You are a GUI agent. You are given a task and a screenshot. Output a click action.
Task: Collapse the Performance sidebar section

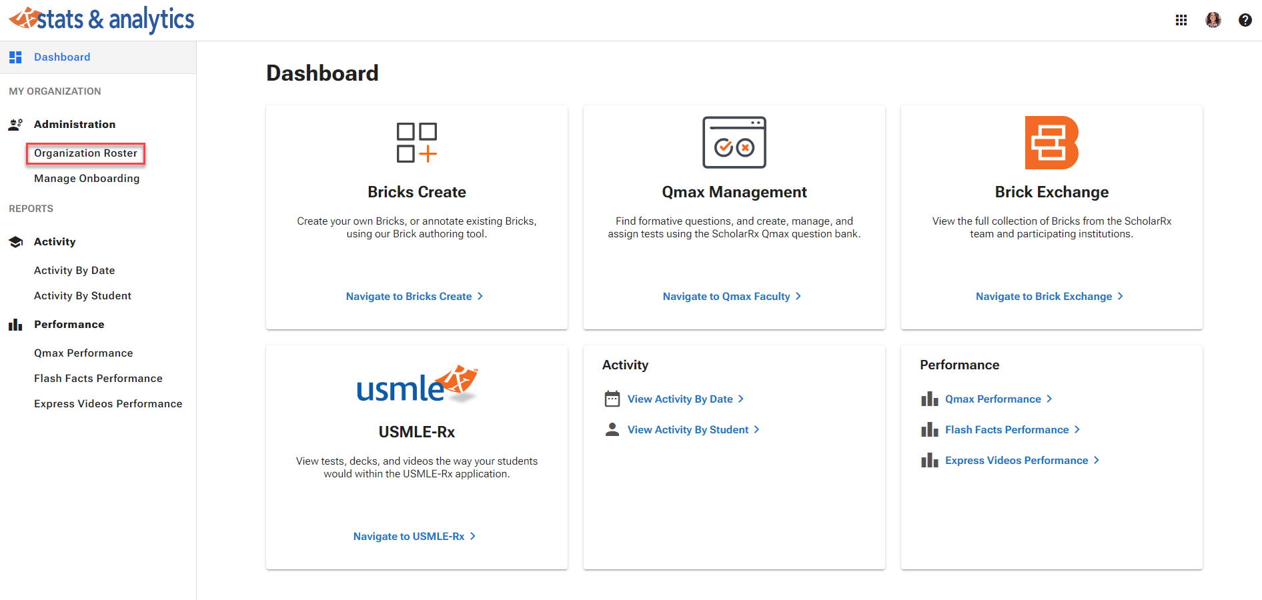click(x=69, y=325)
